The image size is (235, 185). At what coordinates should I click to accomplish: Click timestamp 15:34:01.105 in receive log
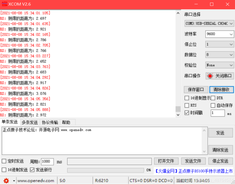[x=25, y=13]
